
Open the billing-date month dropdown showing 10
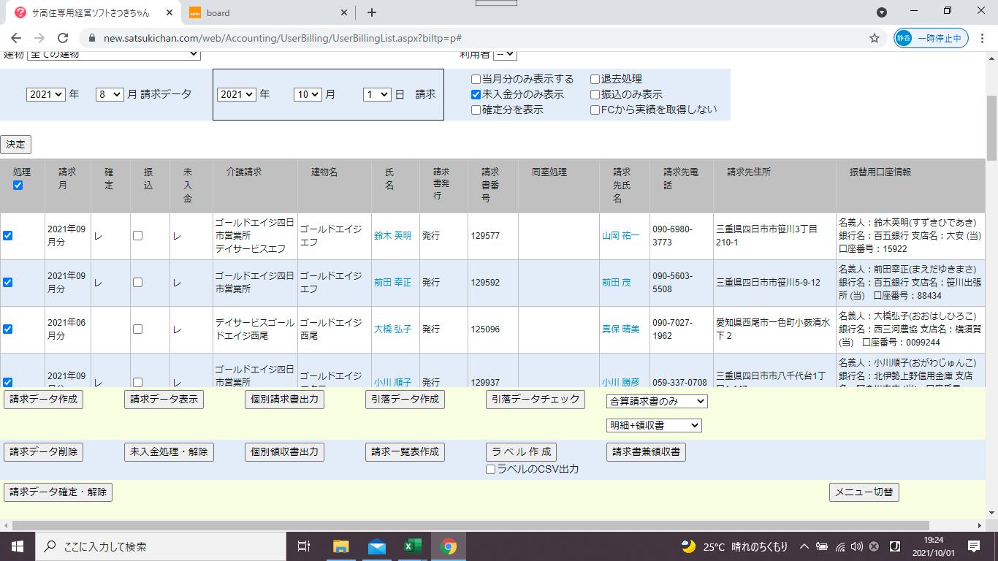tap(308, 94)
